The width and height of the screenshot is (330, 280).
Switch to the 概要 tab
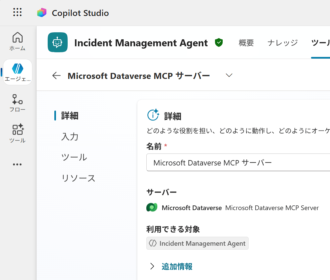tap(246, 43)
